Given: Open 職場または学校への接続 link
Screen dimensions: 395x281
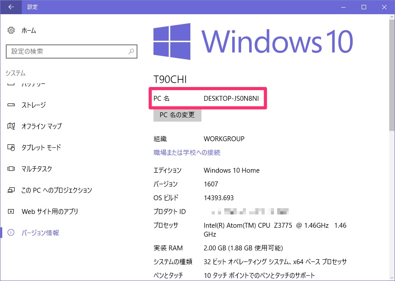Looking at the screenshot, I should (187, 153).
